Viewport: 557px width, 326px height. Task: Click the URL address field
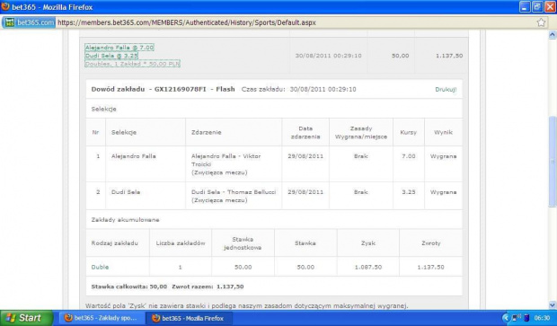point(295,22)
